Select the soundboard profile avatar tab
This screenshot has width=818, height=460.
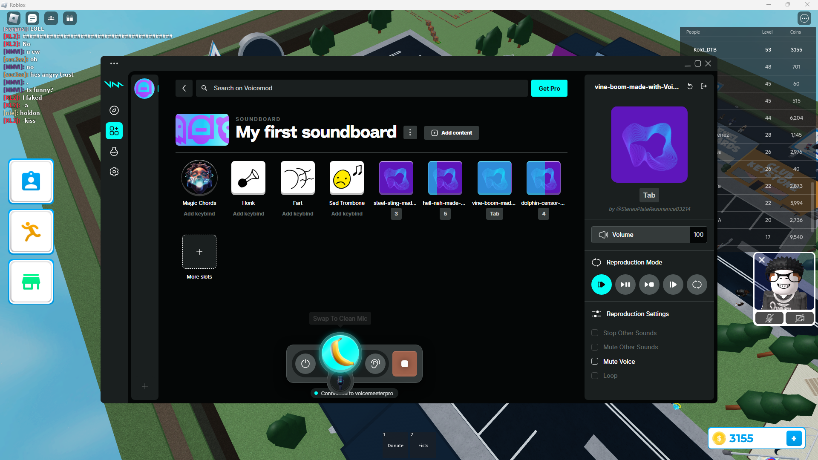144,89
